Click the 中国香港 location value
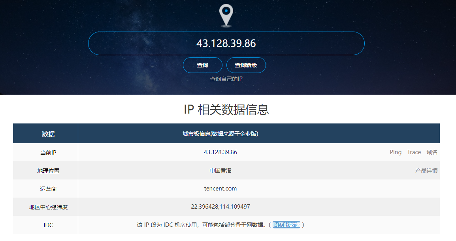Screen dimensions: 456x241 point(220,170)
